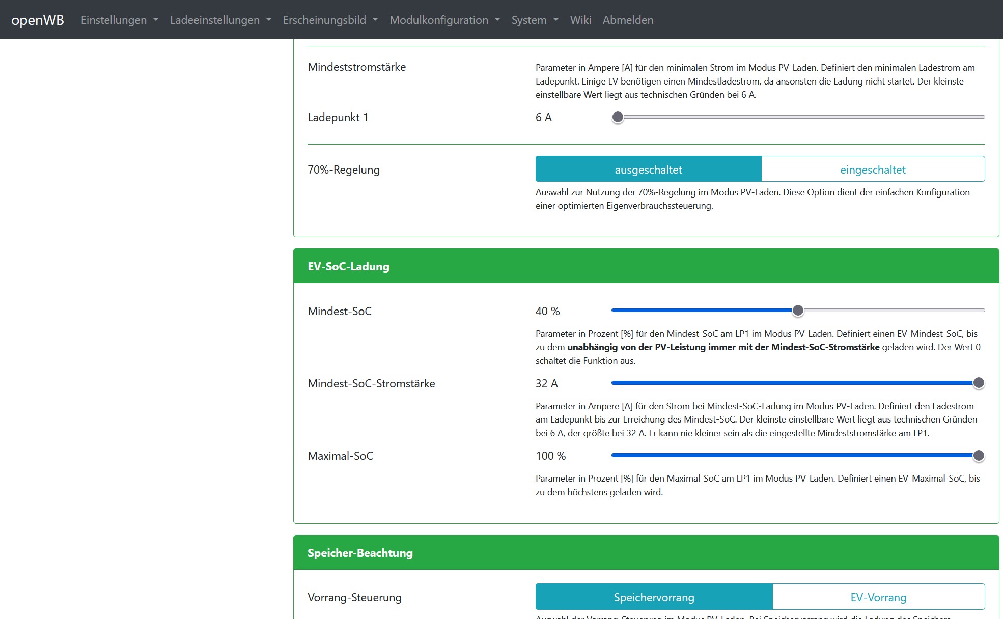The height and width of the screenshot is (619, 1003).
Task: Click Abmelden to log out
Action: [x=628, y=20]
